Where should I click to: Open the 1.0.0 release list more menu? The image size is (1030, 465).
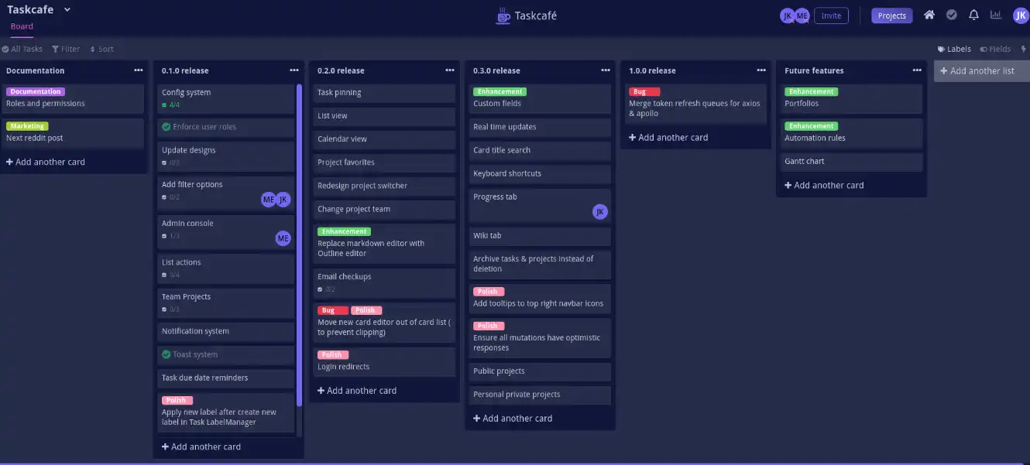click(x=761, y=70)
